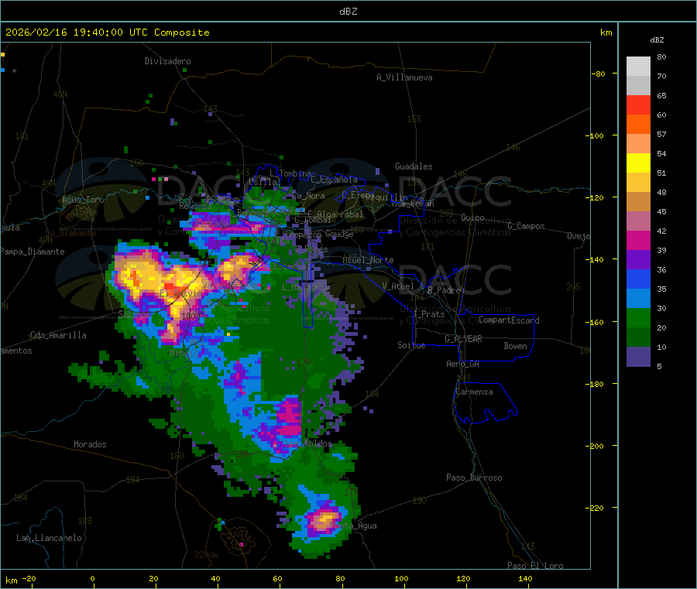Image resolution: width=697 pixels, height=589 pixels.
Task: Pick the light gray 70–80 dBZ legend swatch
Action: [638, 67]
